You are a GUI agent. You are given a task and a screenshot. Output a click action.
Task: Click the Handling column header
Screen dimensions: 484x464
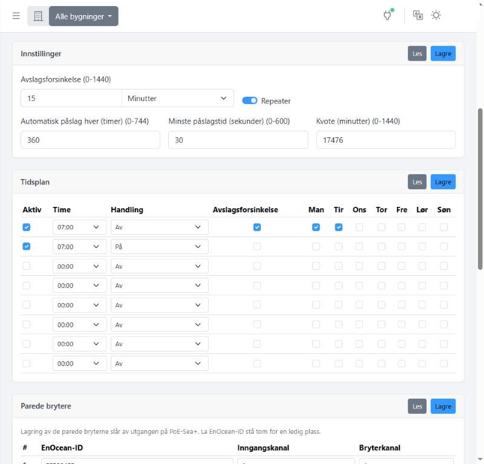tap(127, 210)
